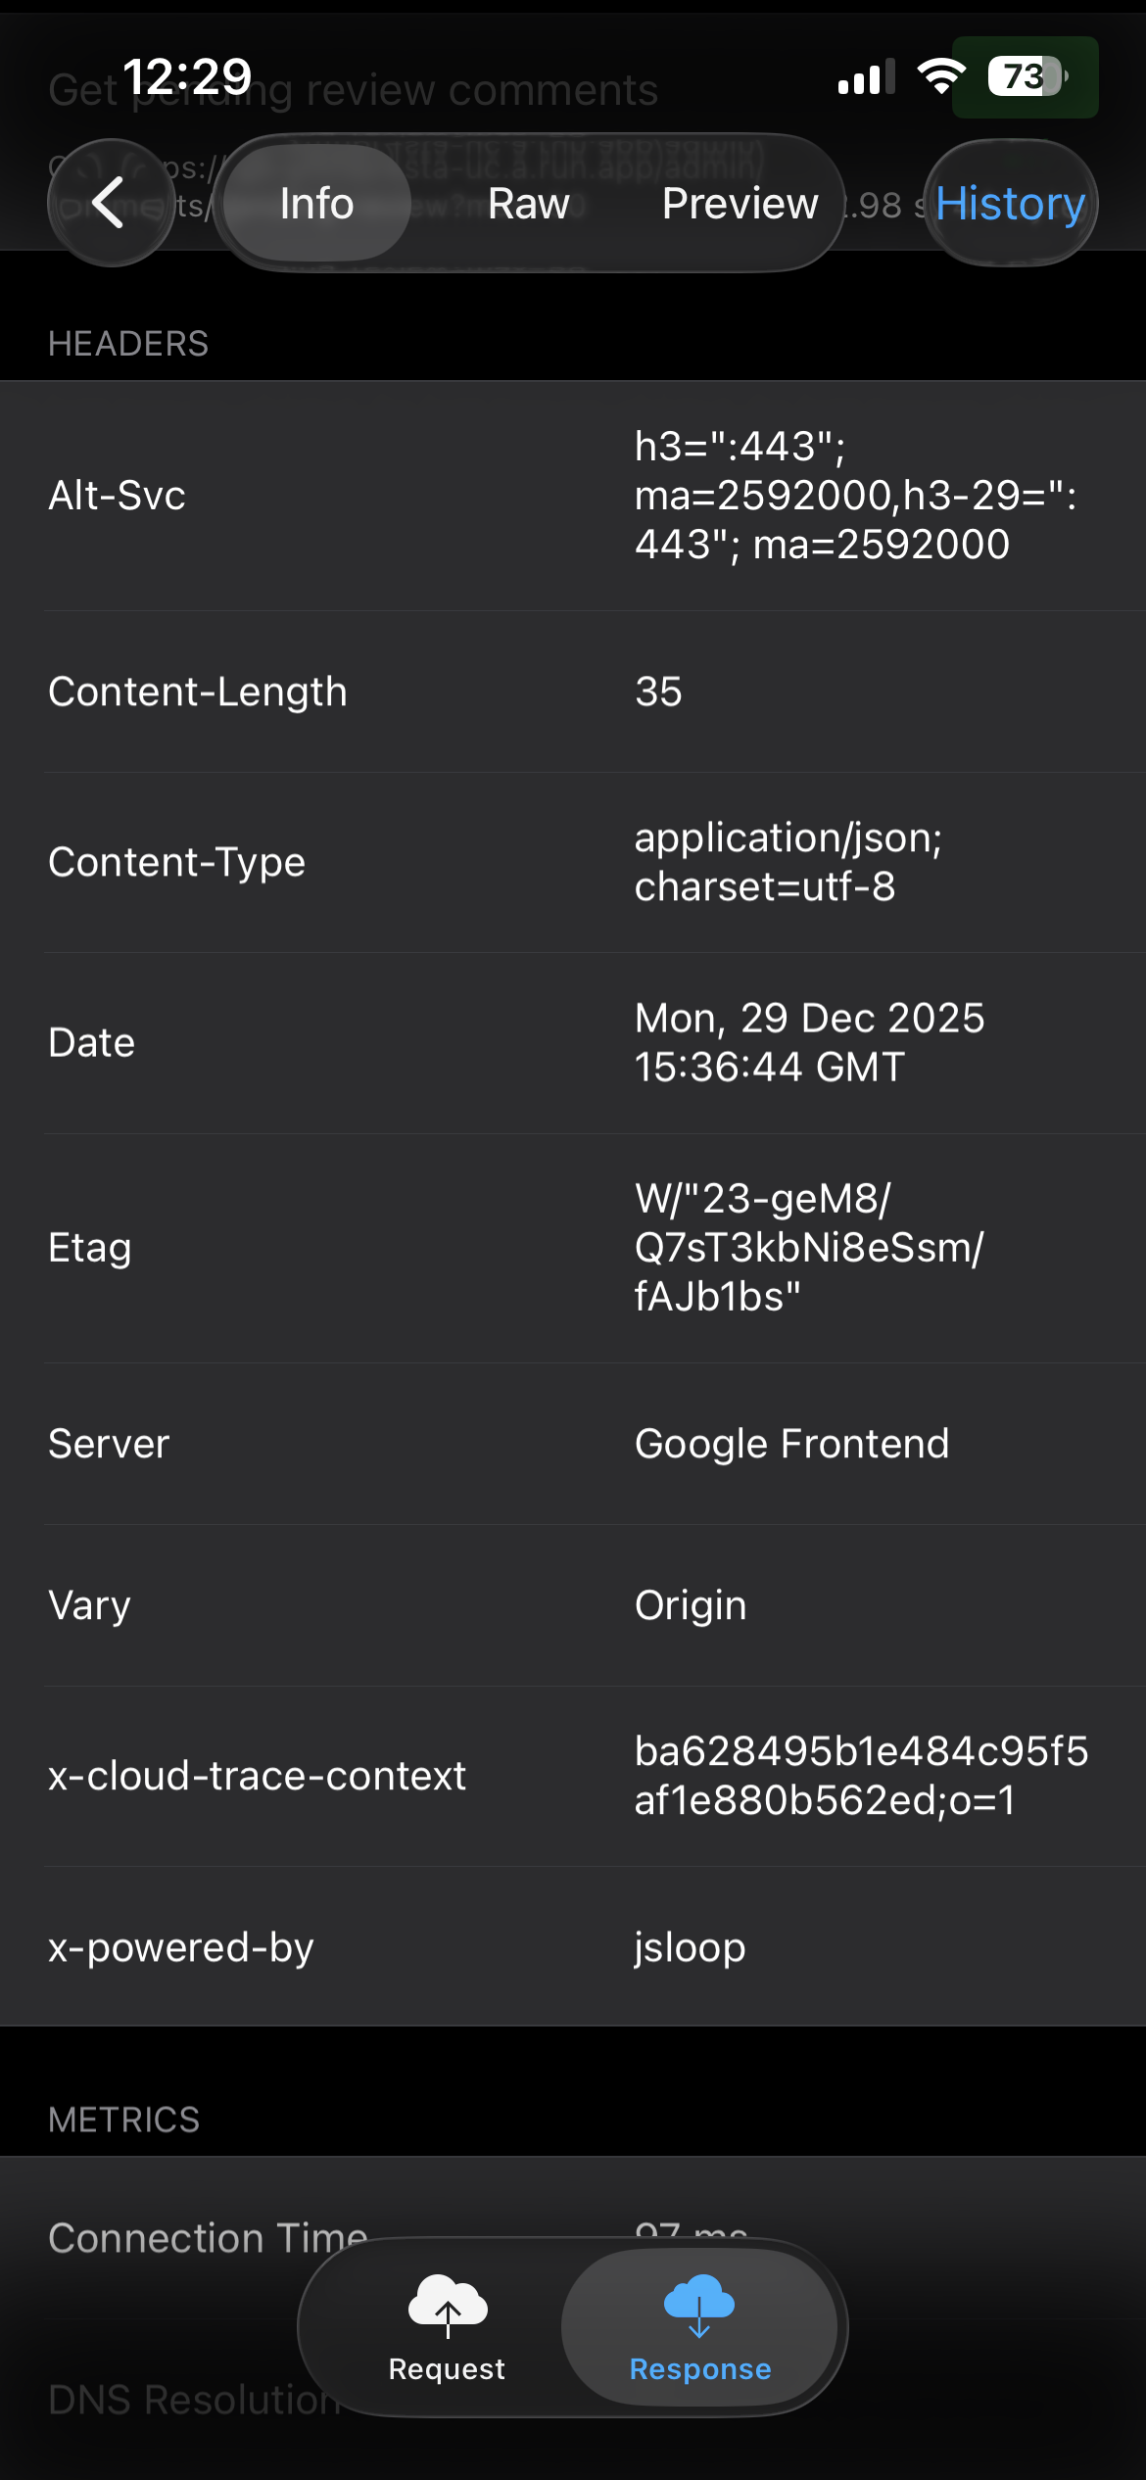This screenshot has height=2480, width=1146.
Task: Tap the x-cloud-trace-context header value
Action: pyautogui.click(x=860, y=1776)
